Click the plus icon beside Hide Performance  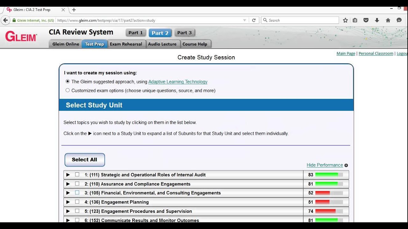click(346, 165)
